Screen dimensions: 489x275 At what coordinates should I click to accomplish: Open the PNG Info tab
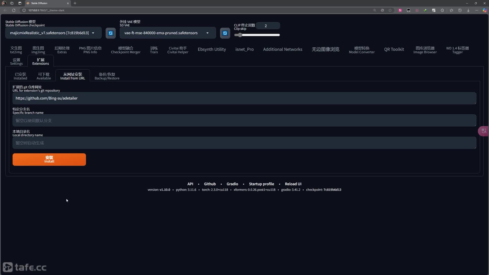tap(90, 50)
